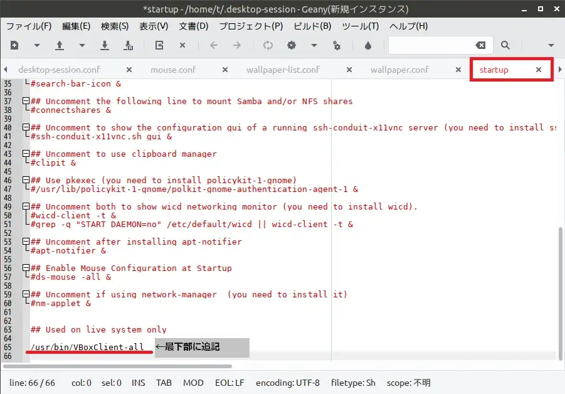Expand the new file dropdown arrow

coord(36,45)
